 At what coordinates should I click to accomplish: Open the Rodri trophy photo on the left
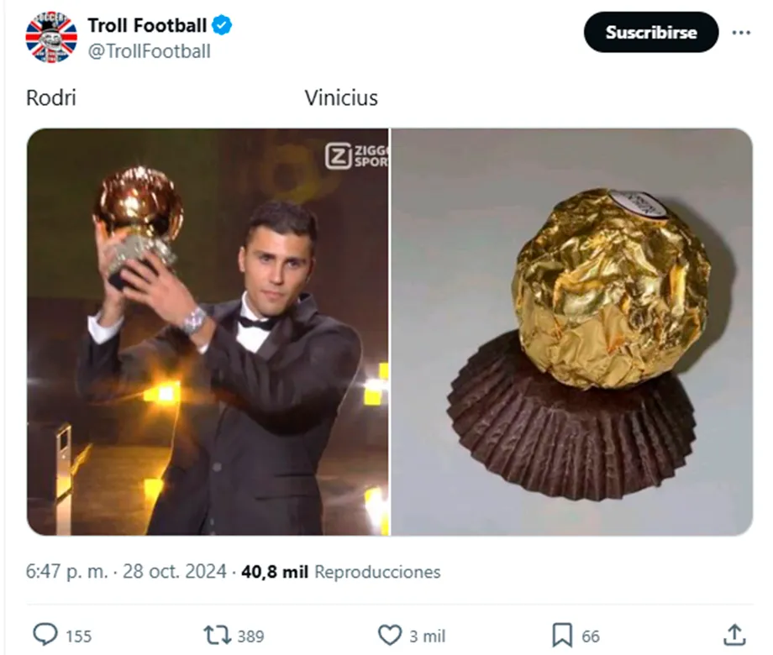point(208,332)
